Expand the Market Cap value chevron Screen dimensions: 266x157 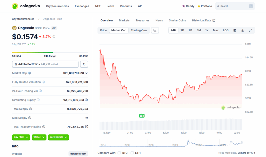[86, 73]
